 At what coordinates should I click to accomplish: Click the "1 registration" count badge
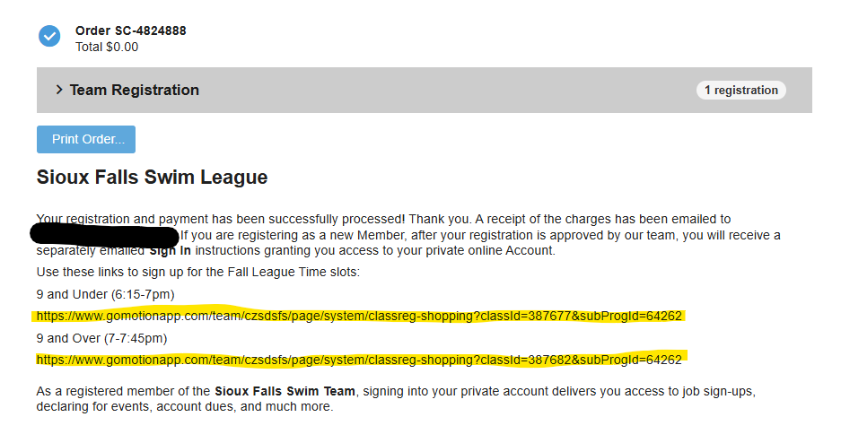click(740, 90)
